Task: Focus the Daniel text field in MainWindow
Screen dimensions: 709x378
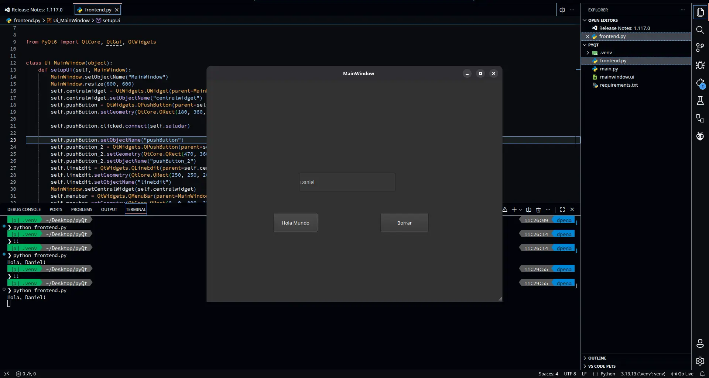Action: (347, 182)
